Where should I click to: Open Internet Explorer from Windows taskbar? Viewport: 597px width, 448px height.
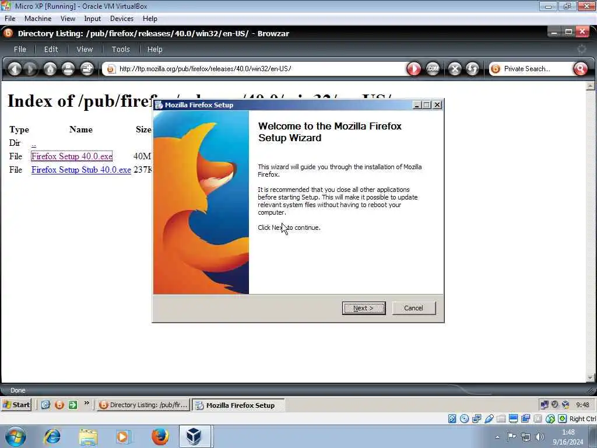pos(52,436)
